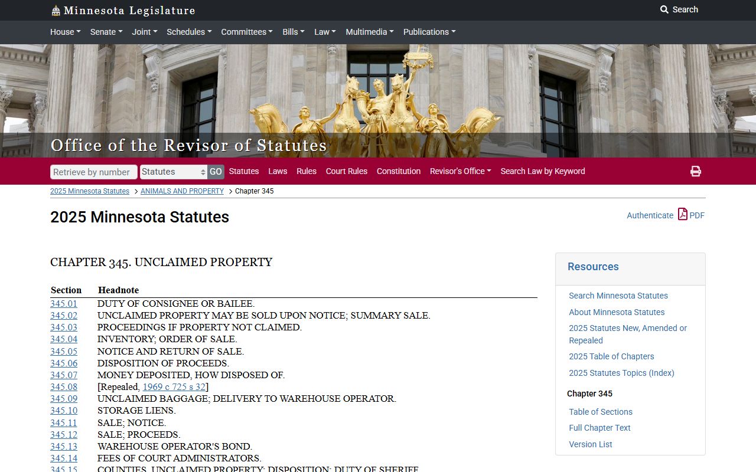Open Statutes in the red navigation bar

[244, 171]
